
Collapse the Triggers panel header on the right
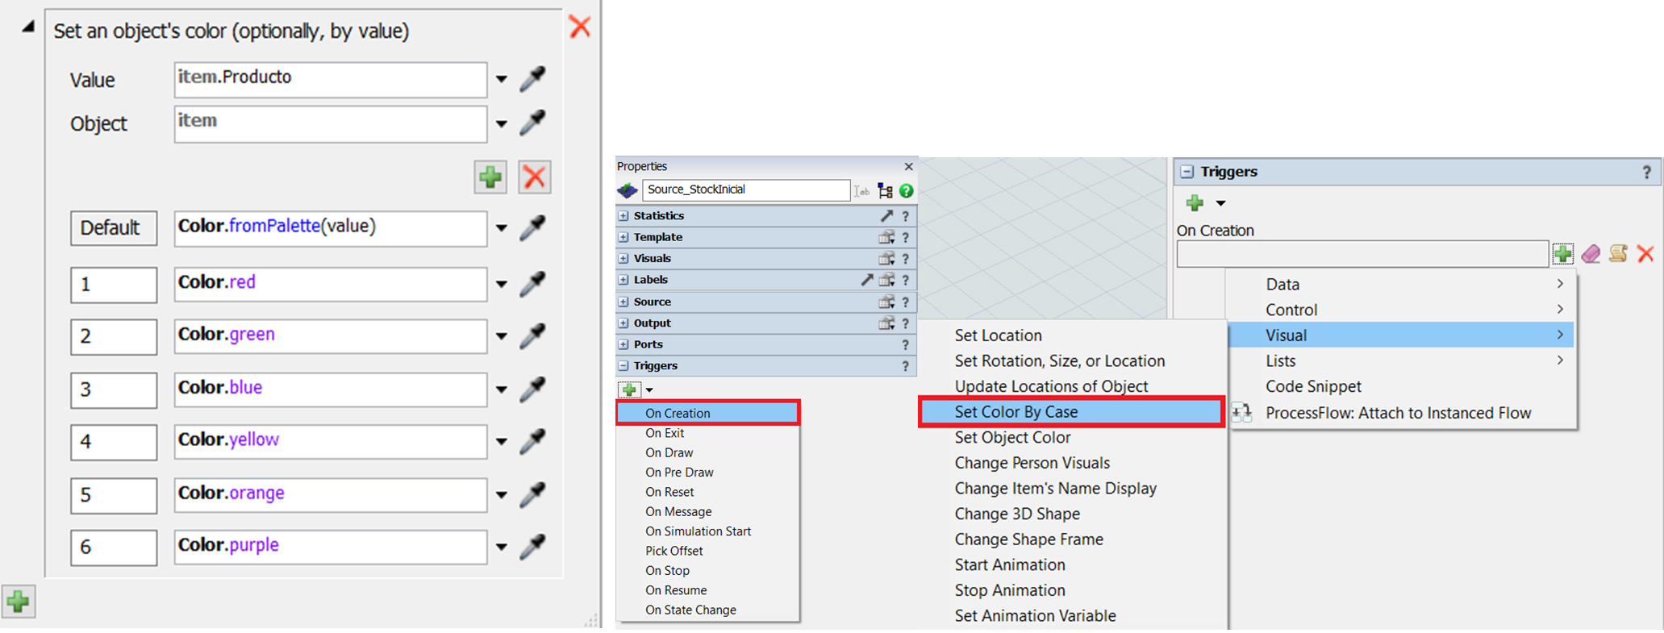[1186, 172]
